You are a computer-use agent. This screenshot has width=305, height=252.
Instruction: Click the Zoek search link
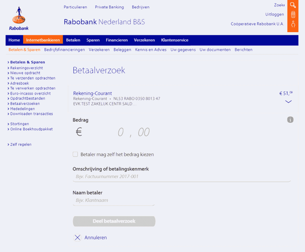tap(279, 5)
